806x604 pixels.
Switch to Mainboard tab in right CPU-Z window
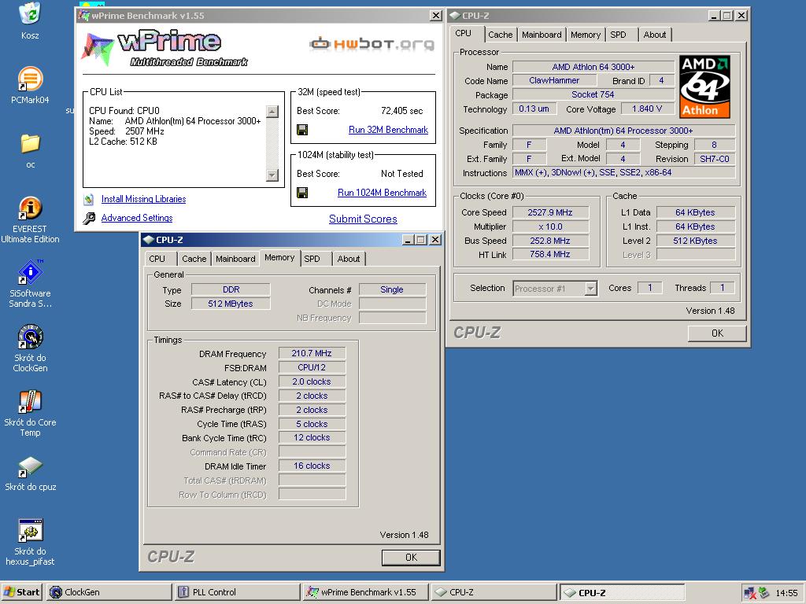pyautogui.click(x=542, y=35)
